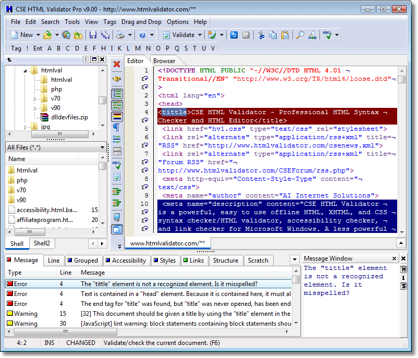
Task: Select dlldevfiles.zip in folder tree
Action: pyautogui.click(x=69, y=117)
